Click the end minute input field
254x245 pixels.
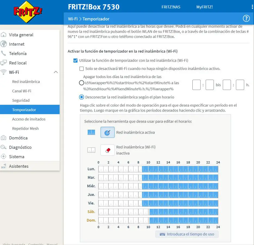(x=240, y=85)
